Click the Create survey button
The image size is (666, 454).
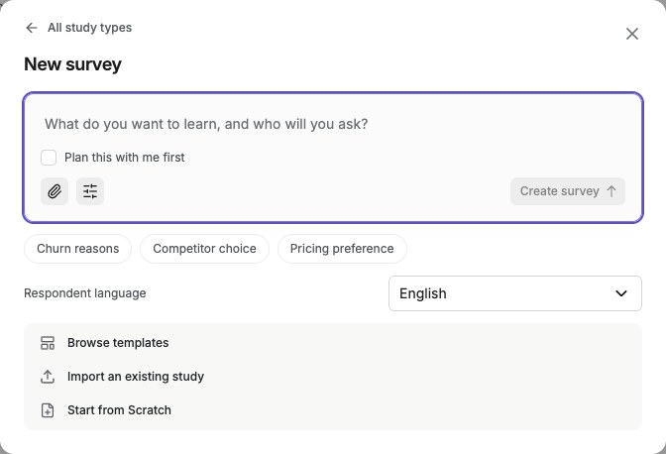tap(568, 191)
